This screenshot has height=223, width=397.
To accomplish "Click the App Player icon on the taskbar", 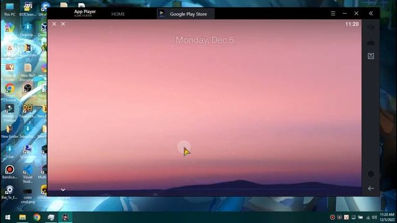I will tap(65, 217).
